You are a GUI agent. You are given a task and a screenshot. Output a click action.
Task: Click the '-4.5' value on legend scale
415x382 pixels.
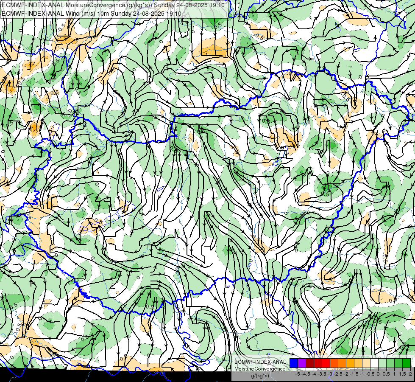coord(306,374)
